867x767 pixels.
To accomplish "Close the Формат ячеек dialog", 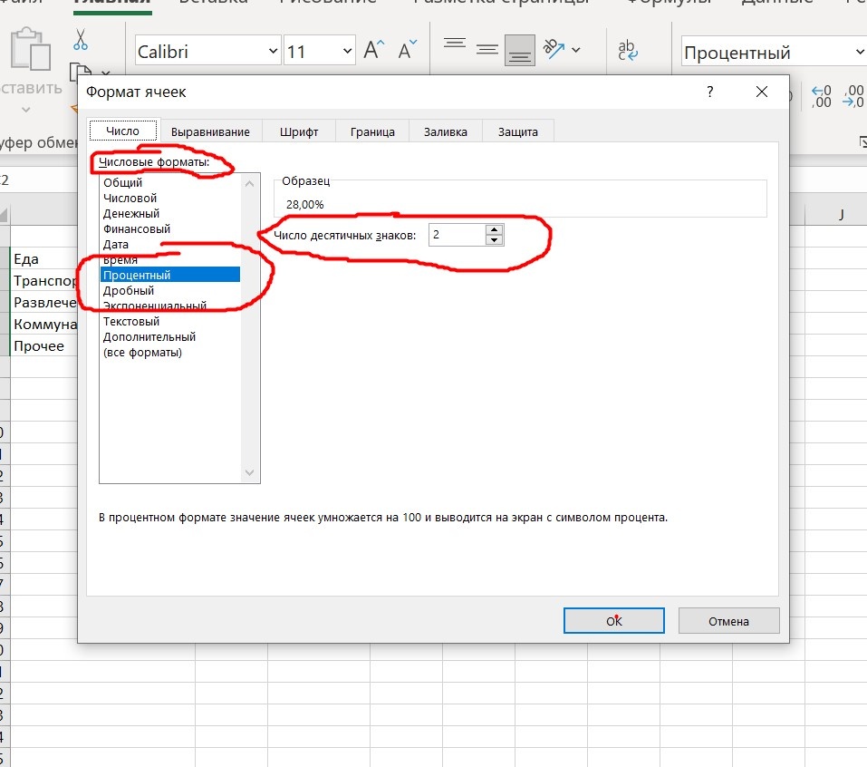I will pos(761,92).
